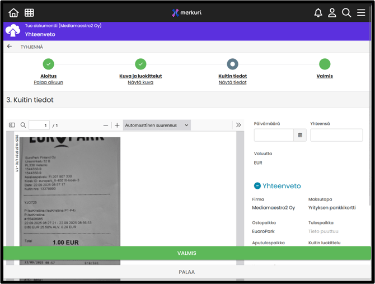
Task: Zoom in the receipt preview
Action: (x=117, y=125)
